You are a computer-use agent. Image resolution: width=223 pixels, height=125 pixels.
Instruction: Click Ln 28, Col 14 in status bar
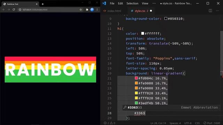point(158,123)
